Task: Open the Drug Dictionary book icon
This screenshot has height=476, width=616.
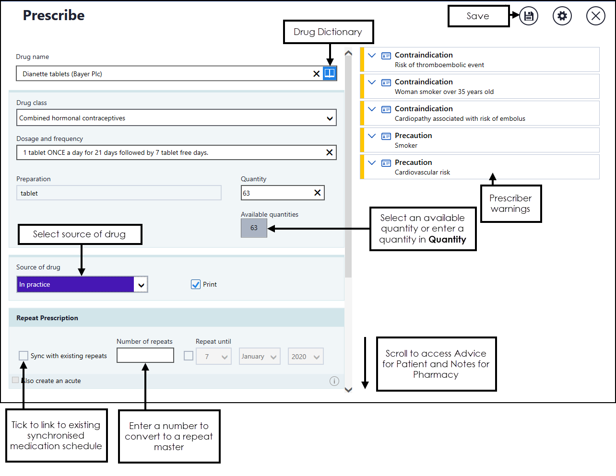Action: (x=330, y=73)
